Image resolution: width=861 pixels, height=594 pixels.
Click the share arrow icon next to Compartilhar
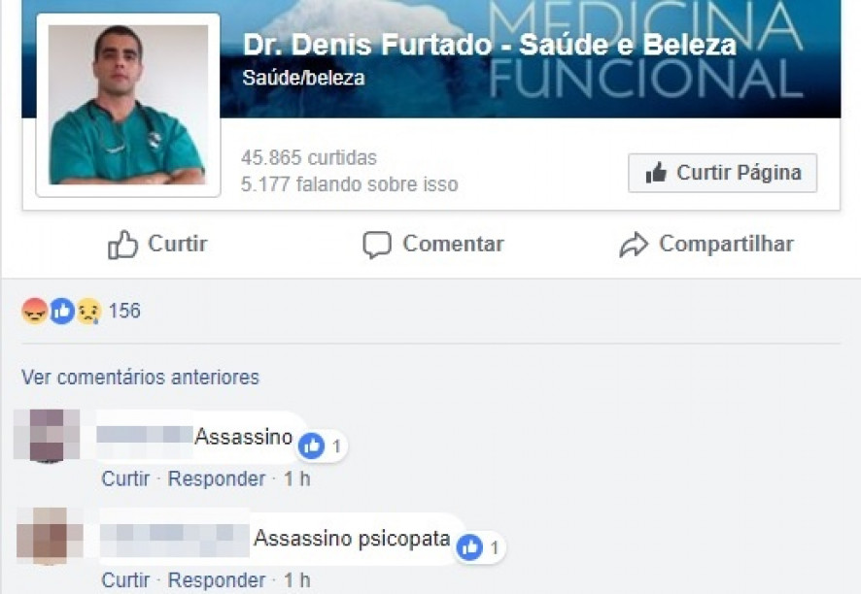(x=634, y=245)
